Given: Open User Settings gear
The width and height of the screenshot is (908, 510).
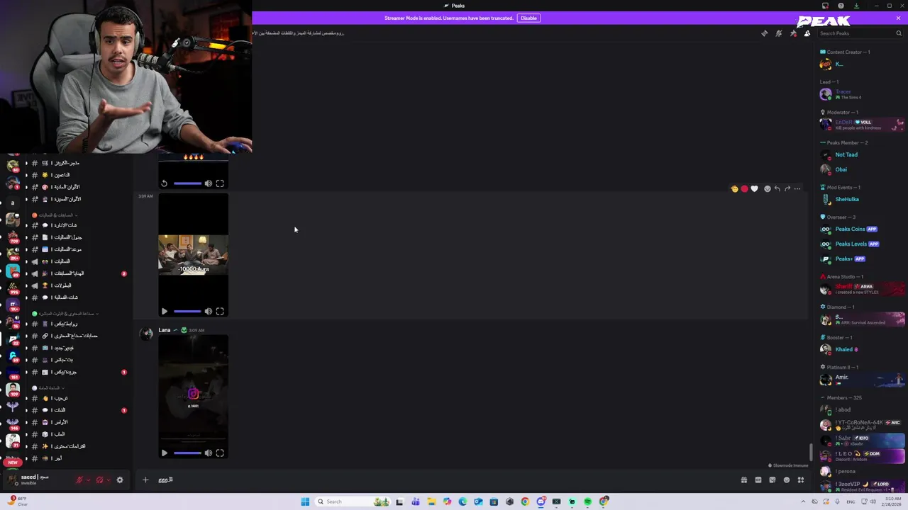Looking at the screenshot, I should (120, 480).
